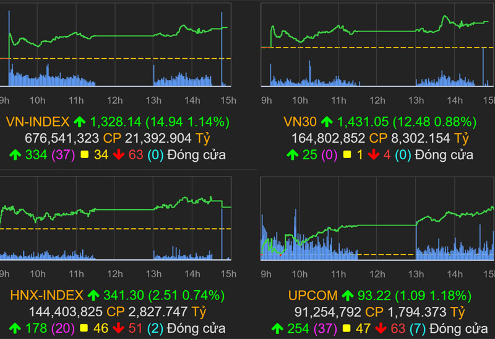
Task: Click the VN-INDEX turnover 21,392.904
Action: coord(158,138)
